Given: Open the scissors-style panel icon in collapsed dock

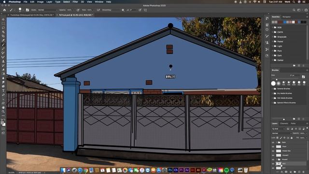Looking at the screenshot, I should [267, 49].
